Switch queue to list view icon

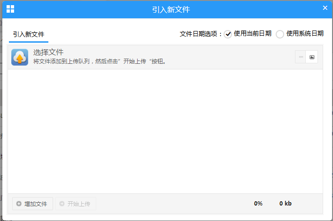[301, 57]
